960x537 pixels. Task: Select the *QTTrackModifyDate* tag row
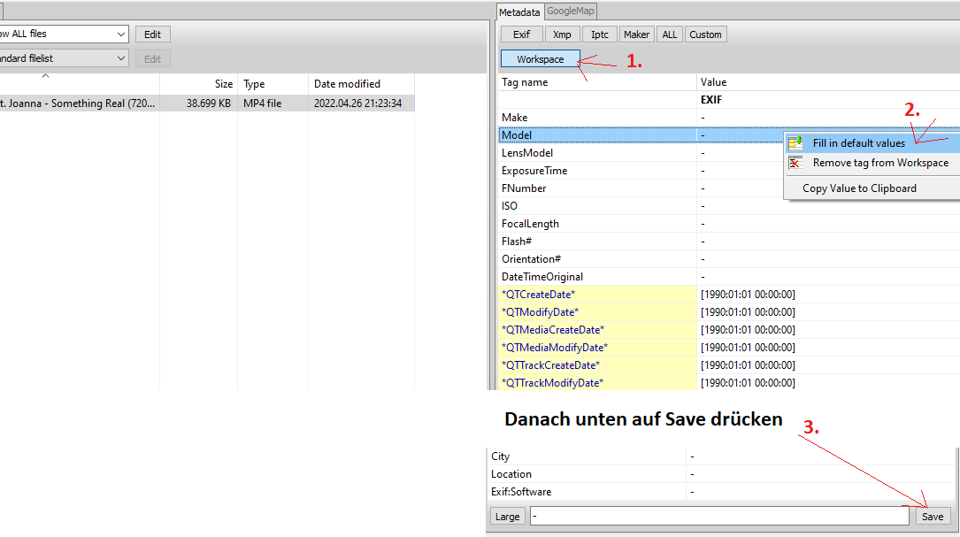tap(728, 383)
